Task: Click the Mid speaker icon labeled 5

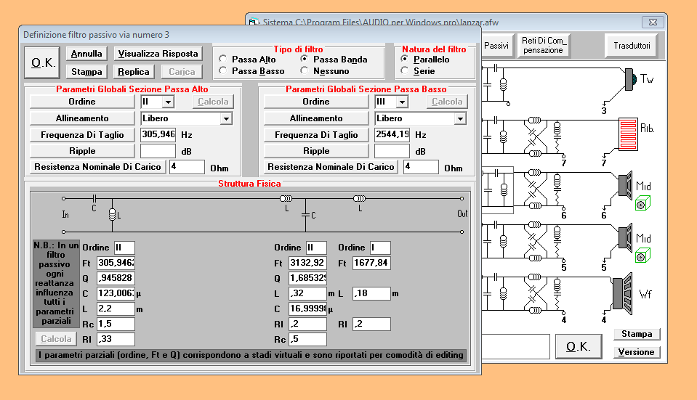Action: [x=626, y=238]
